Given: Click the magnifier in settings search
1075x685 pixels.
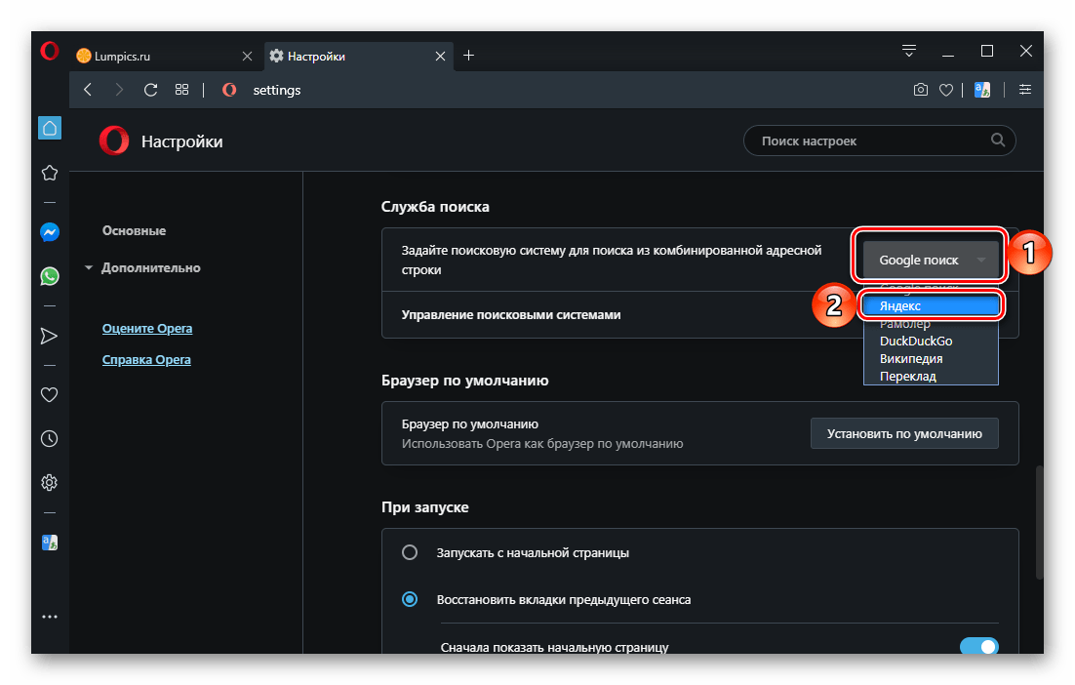Looking at the screenshot, I should [x=998, y=141].
